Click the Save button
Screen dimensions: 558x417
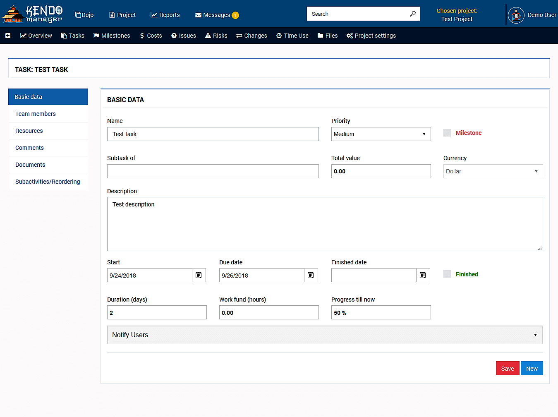pyautogui.click(x=508, y=369)
